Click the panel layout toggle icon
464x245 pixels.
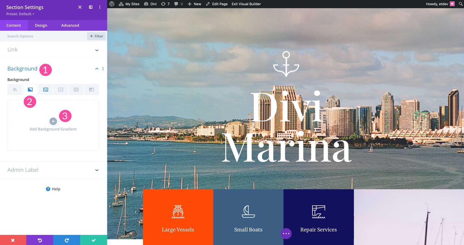pyautogui.click(x=90, y=7)
